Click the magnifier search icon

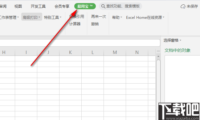(x=103, y=6)
